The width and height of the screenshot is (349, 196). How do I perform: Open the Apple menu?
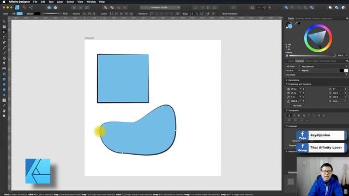click(x=4, y=2)
